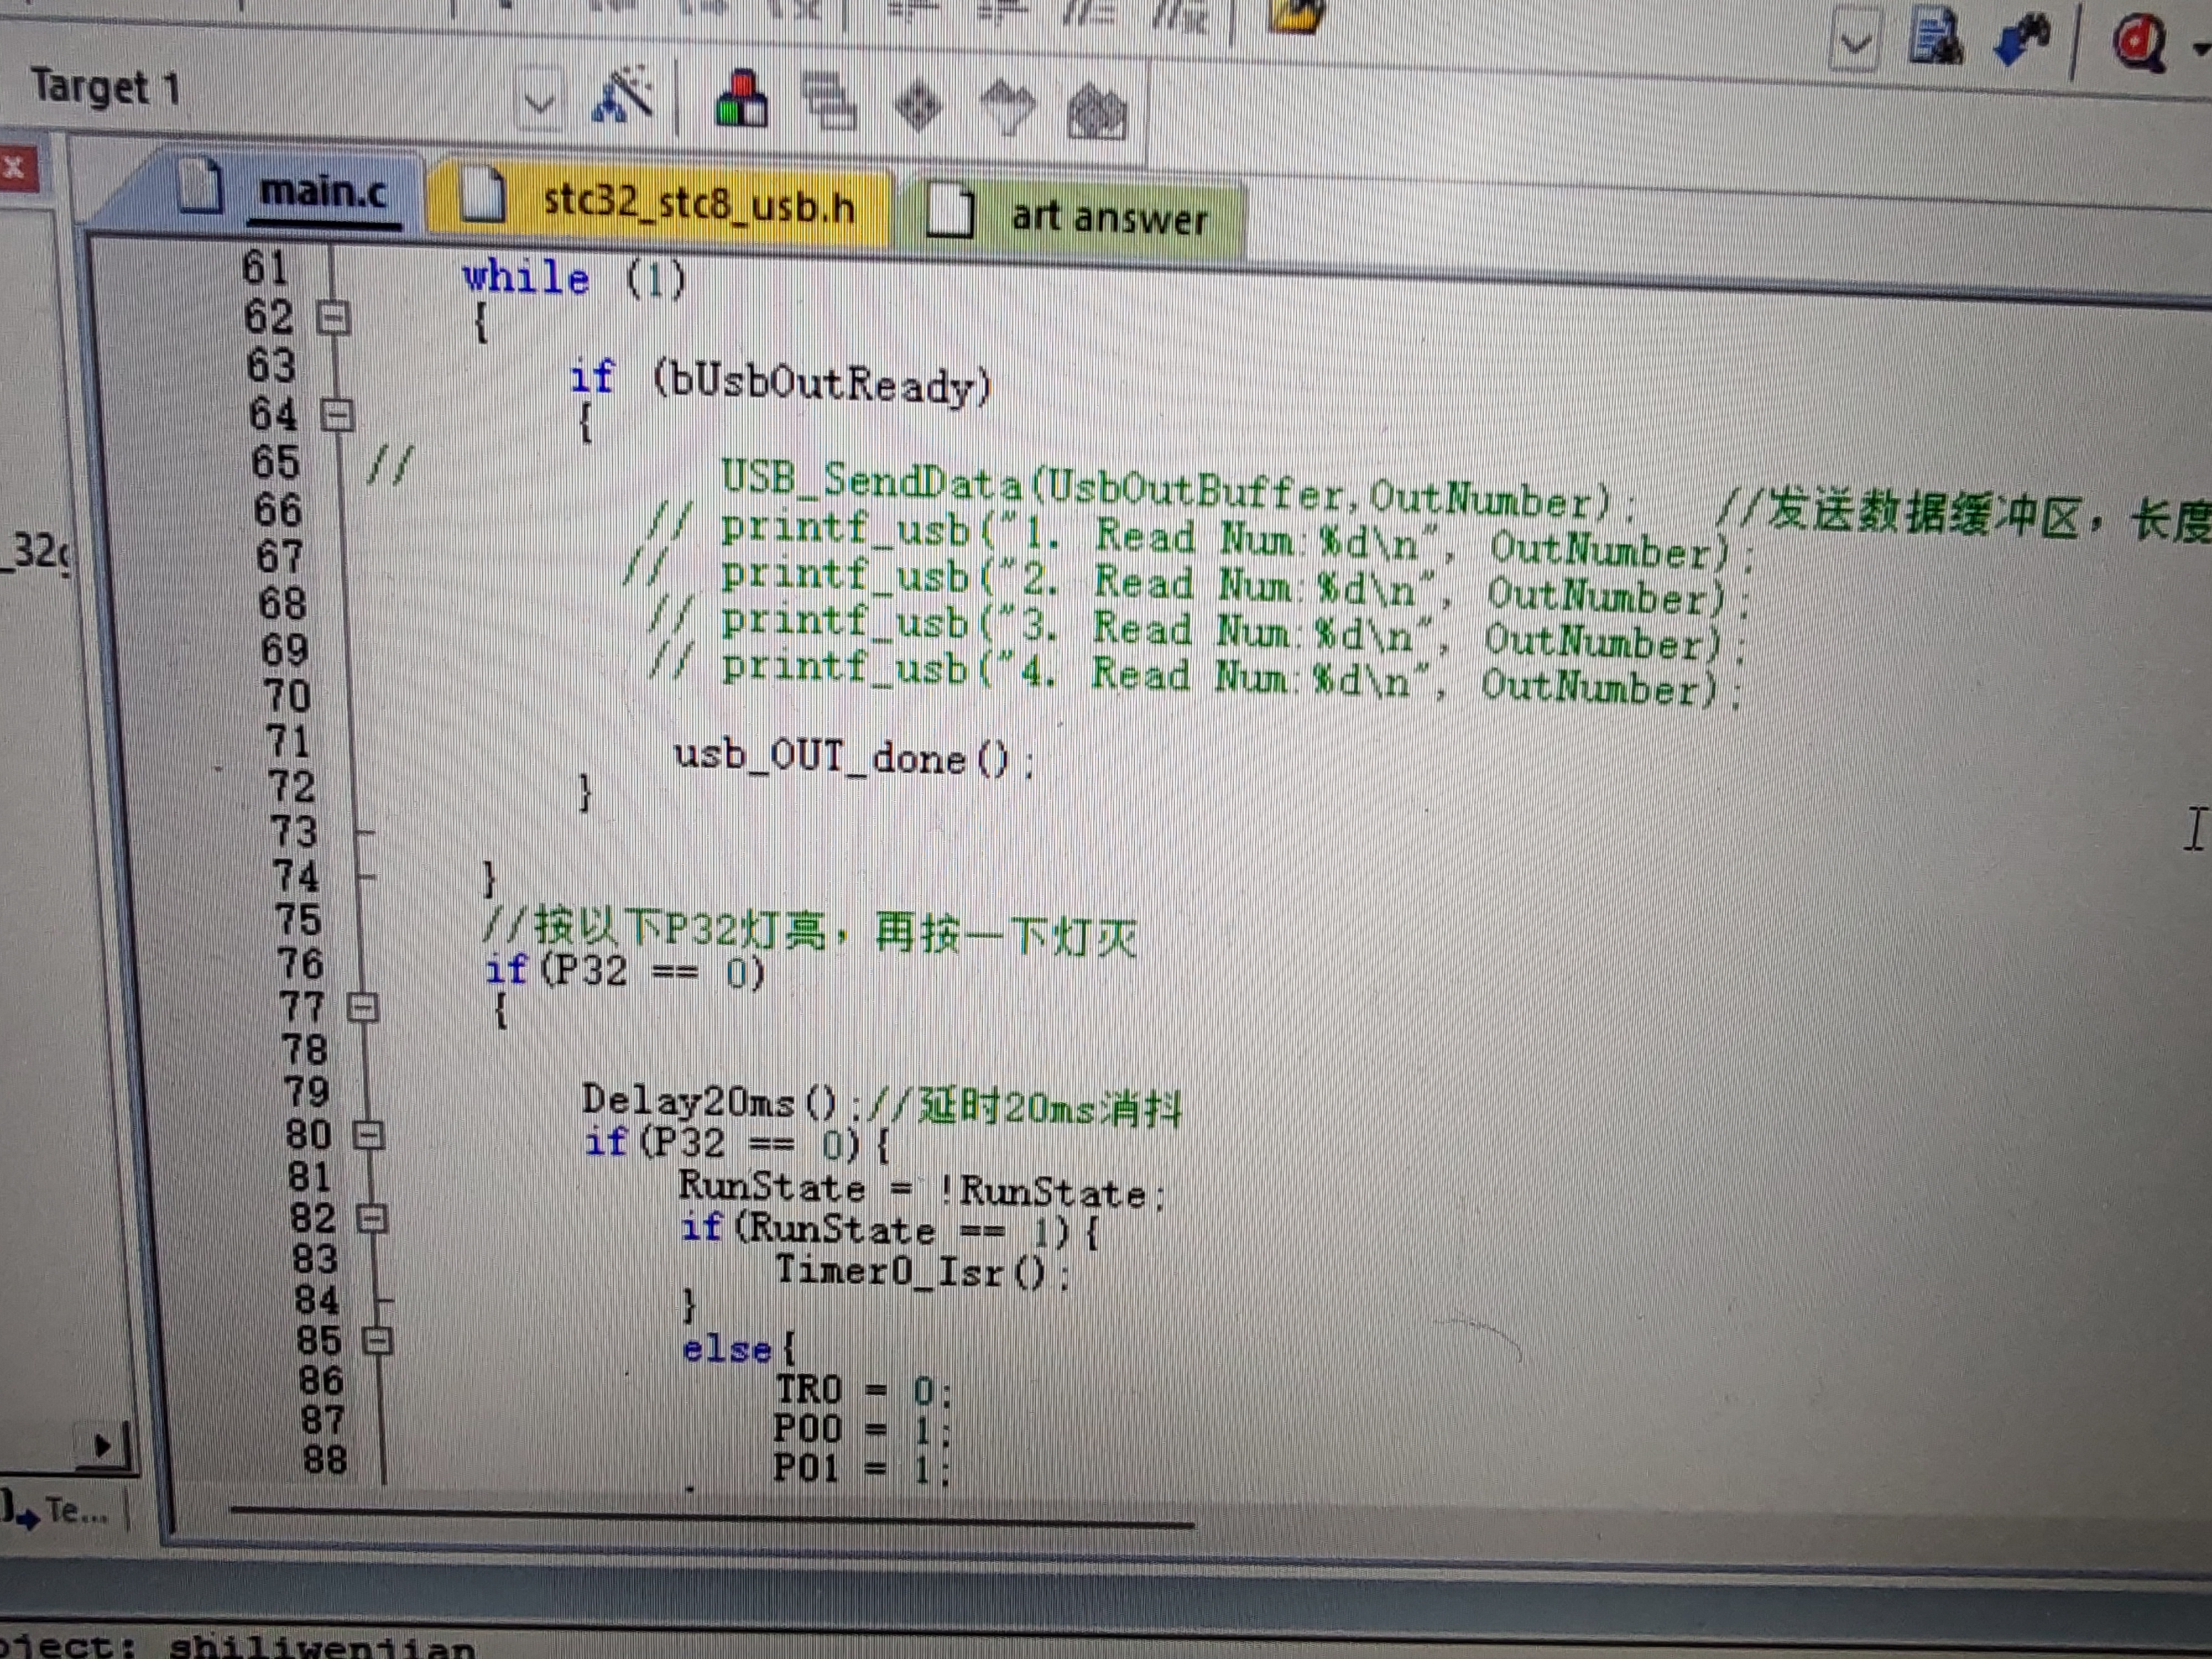The image size is (2212, 1659).
Task: Click the Manage Multi-Project Workspace icon
Action: pos(828,102)
